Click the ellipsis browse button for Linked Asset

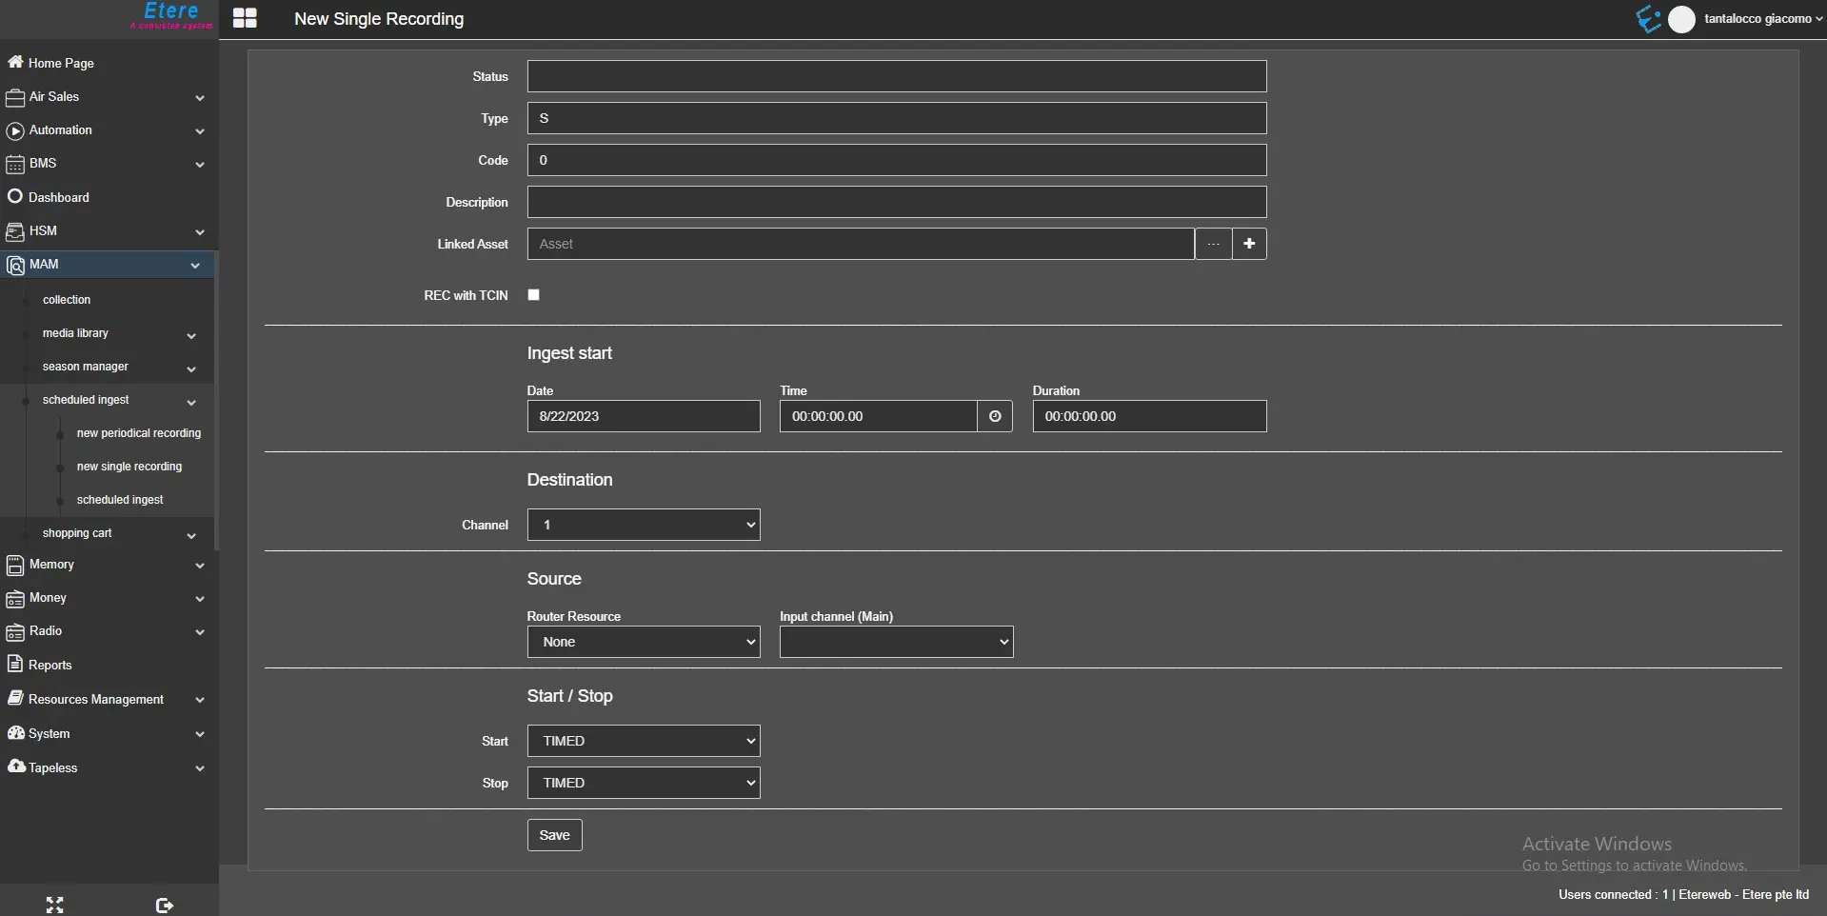tap(1213, 244)
